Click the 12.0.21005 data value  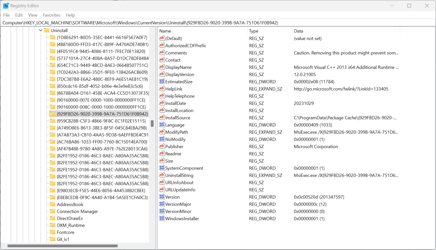[305, 74]
